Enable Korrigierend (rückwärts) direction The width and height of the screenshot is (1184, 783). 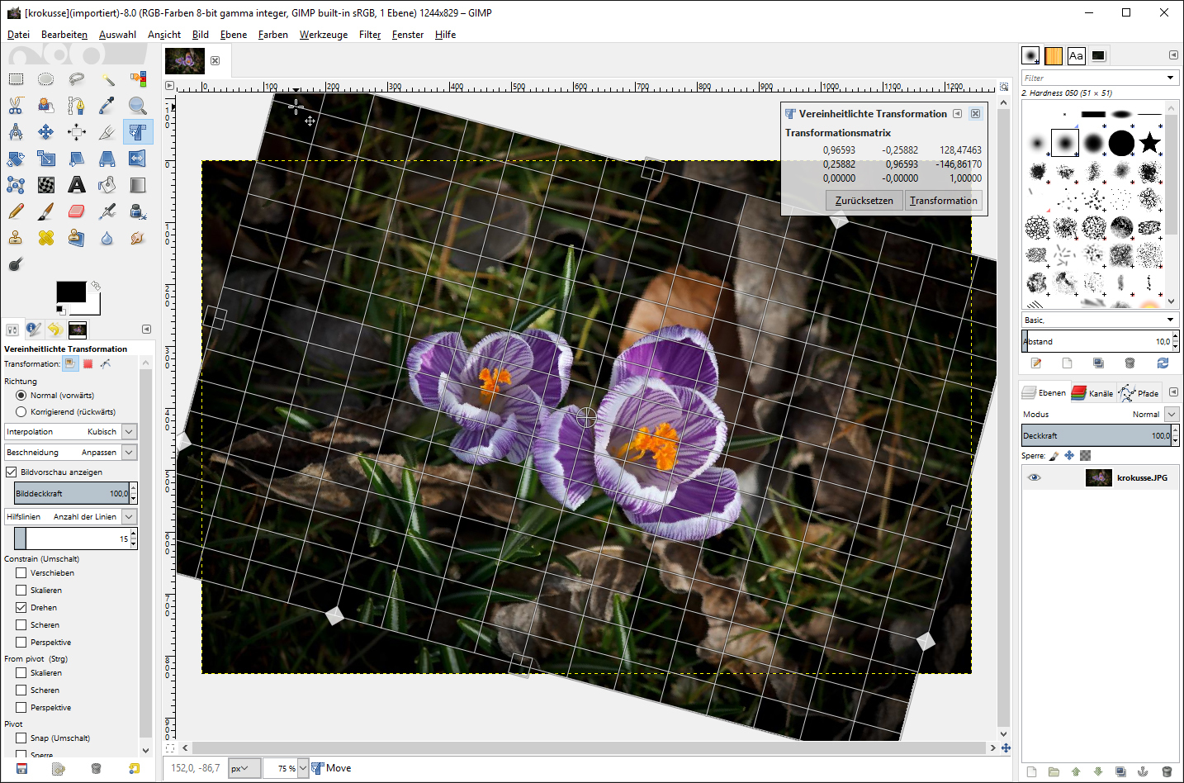tap(21, 412)
